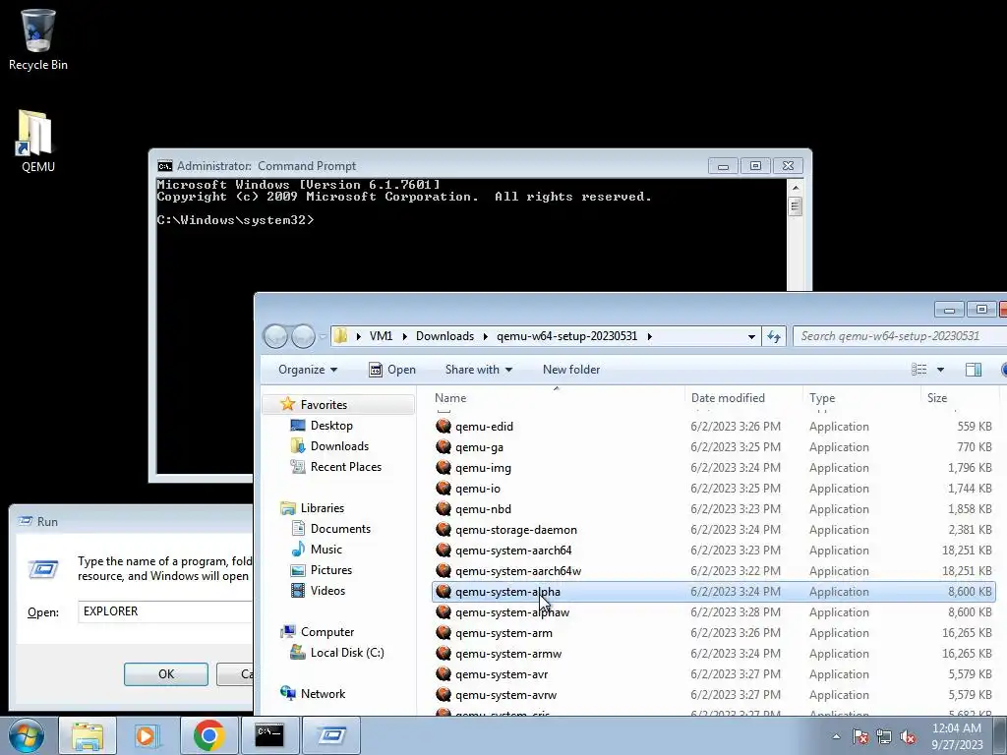The image size is (1007, 755).
Task: Open the clock showing 12:04 AM
Action: [x=957, y=736]
